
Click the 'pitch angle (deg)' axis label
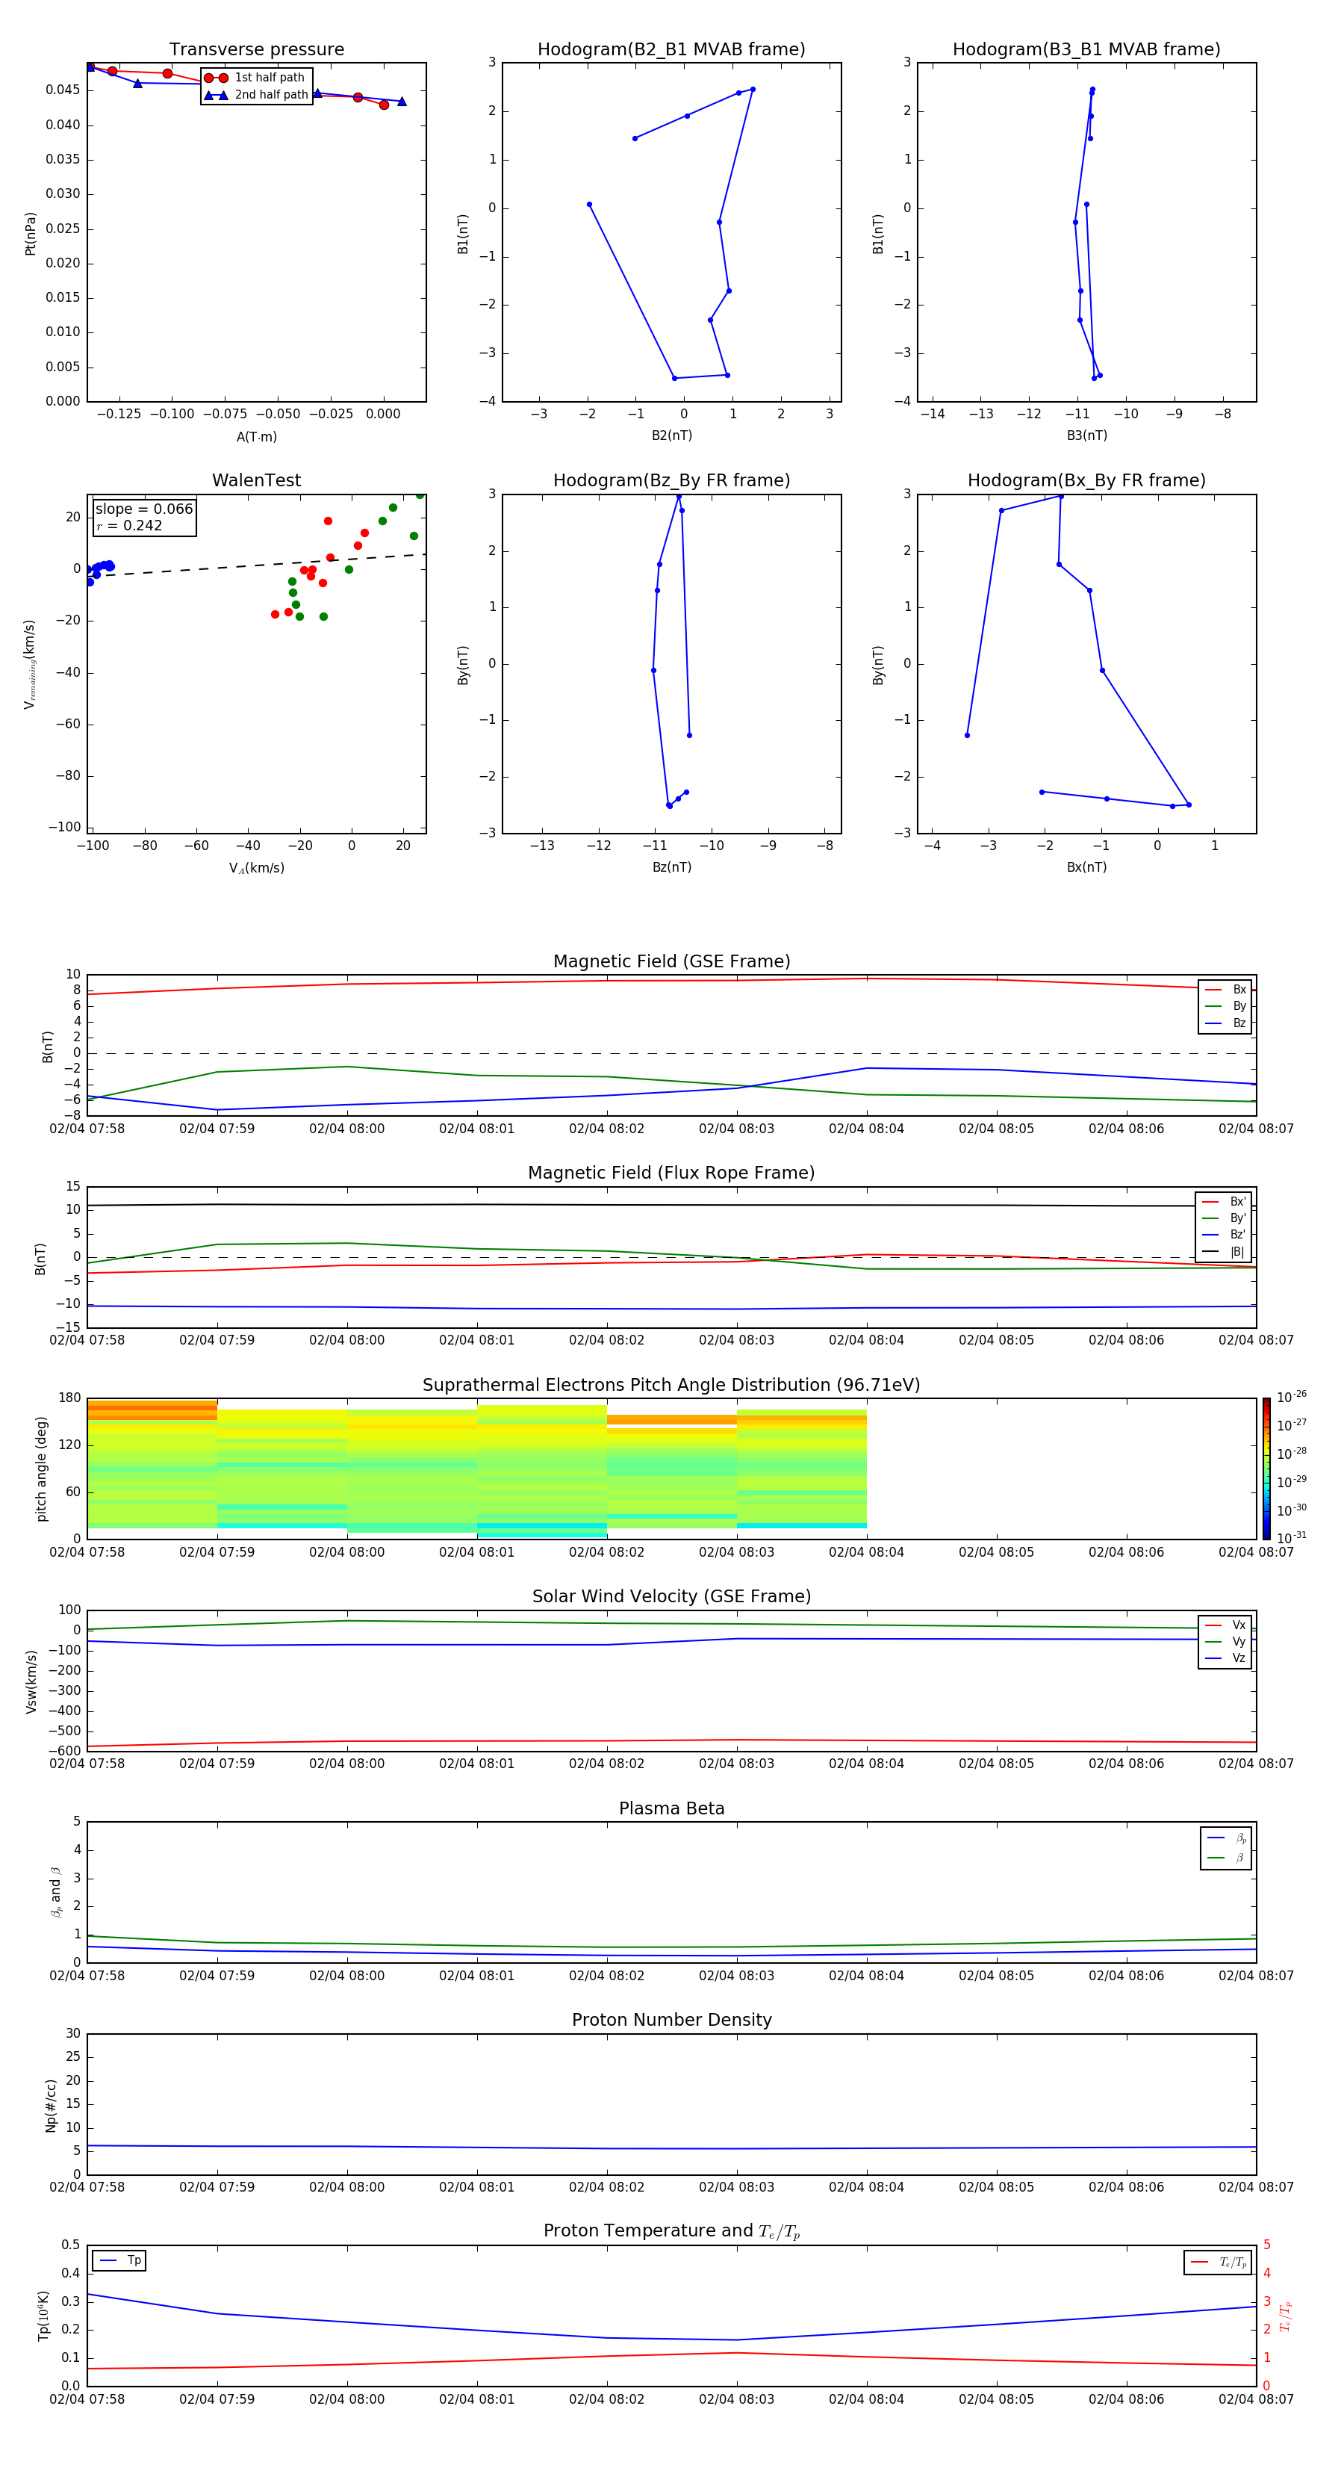[x=41, y=1469]
